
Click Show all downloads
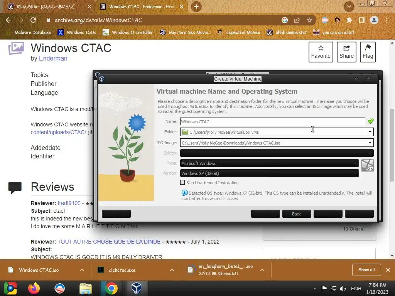click(x=366, y=270)
